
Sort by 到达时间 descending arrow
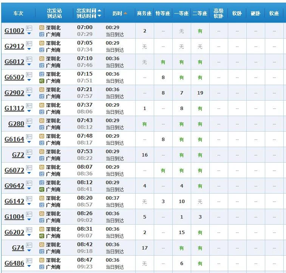99,16
